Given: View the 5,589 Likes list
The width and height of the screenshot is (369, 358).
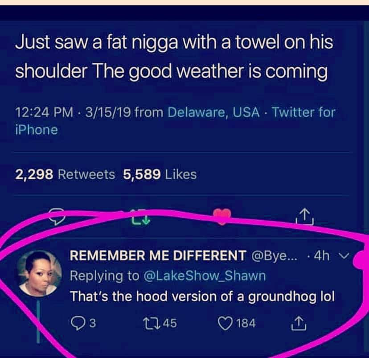Looking at the screenshot, I should point(160,174).
